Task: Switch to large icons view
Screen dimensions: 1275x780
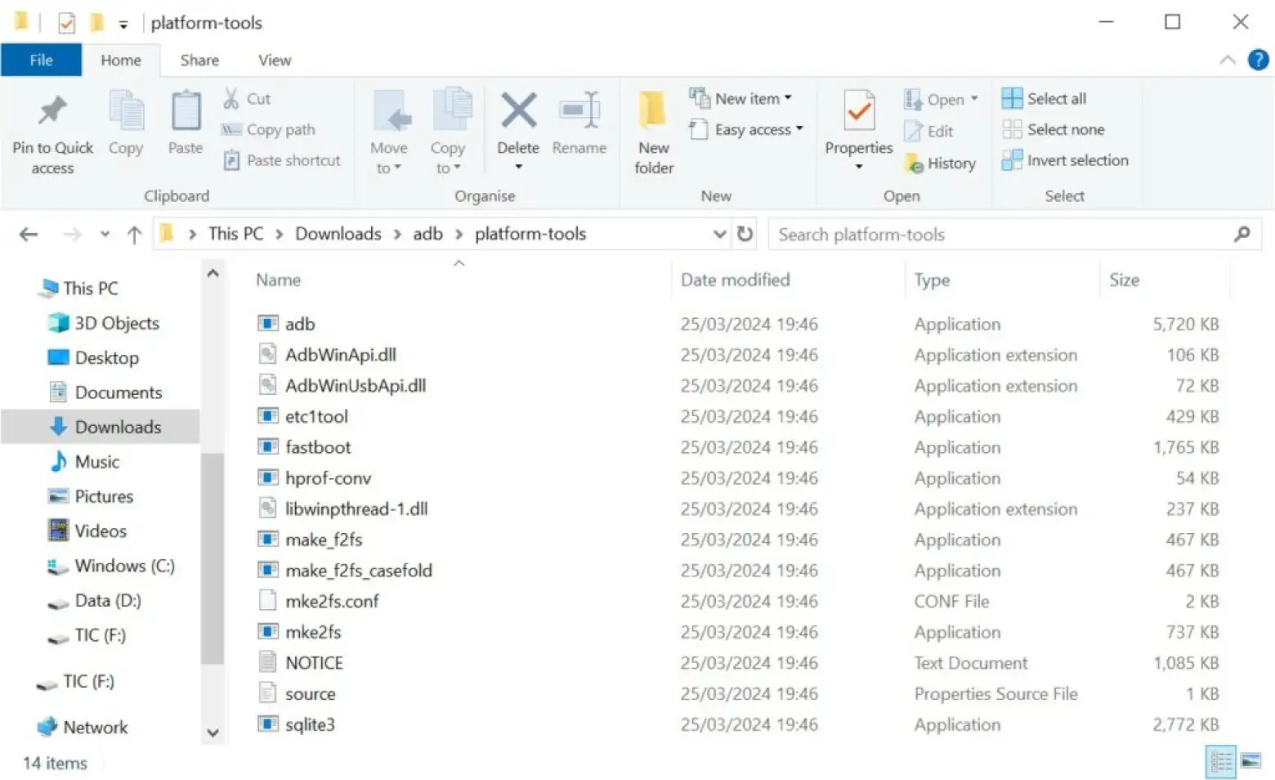Action: pyautogui.click(x=1251, y=762)
